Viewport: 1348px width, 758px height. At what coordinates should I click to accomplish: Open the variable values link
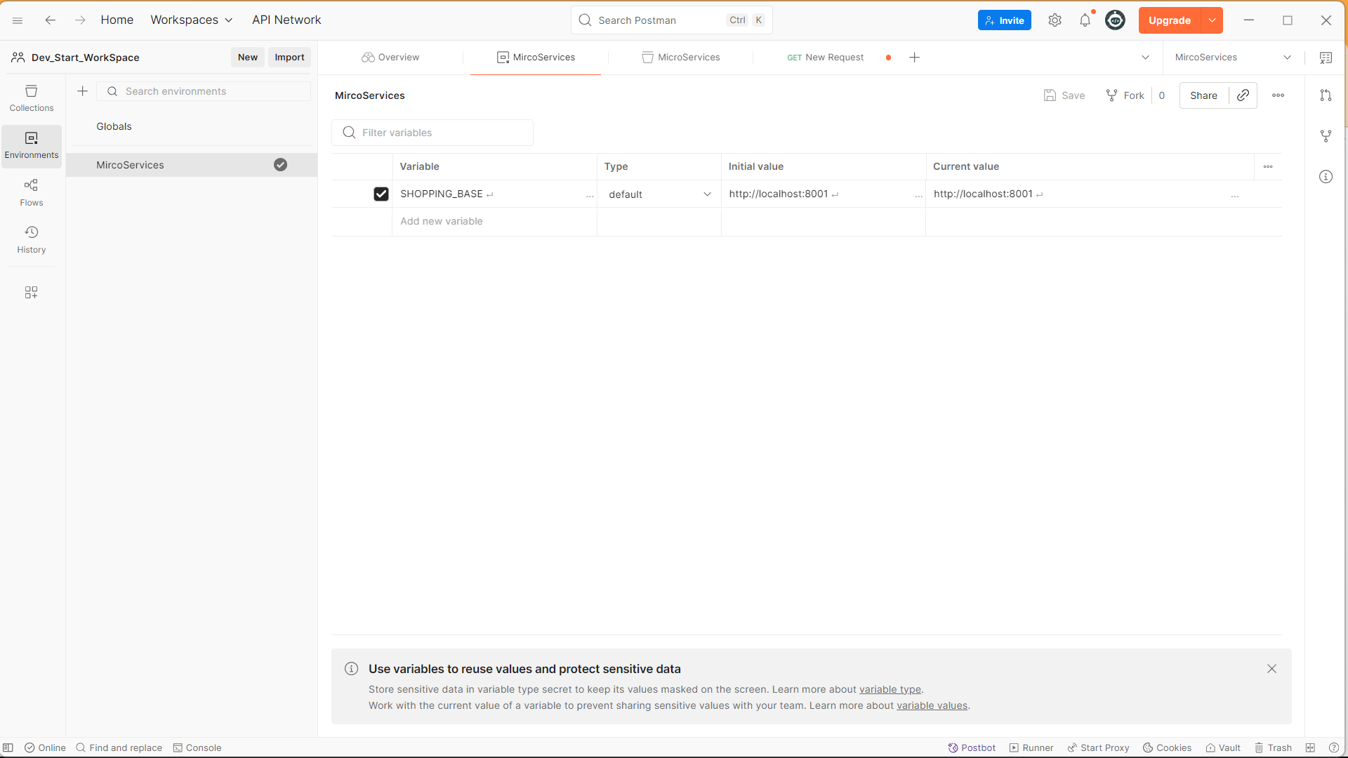coord(932,705)
